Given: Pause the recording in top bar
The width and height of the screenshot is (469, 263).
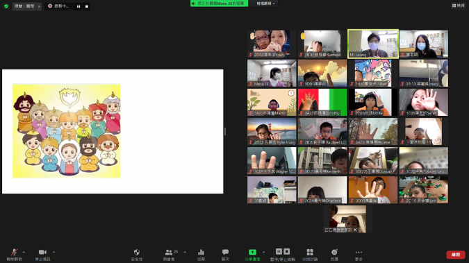Looking at the screenshot, I should [x=79, y=6].
